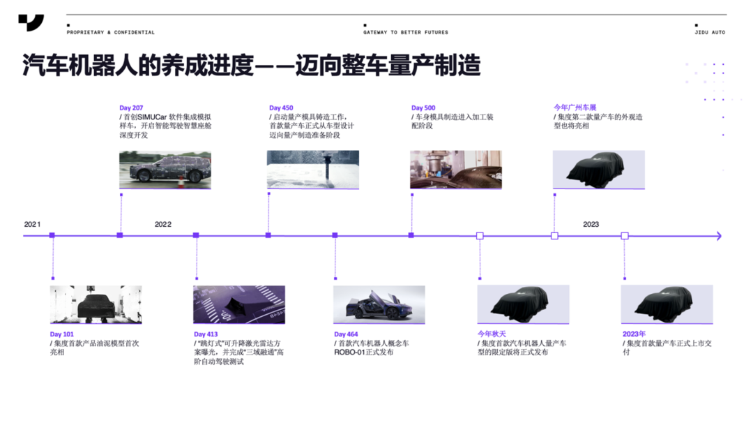Click the PROPRIETARY & CONFIDENTIAL header text
Image resolution: width=753 pixels, height=423 pixels.
pos(110,32)
